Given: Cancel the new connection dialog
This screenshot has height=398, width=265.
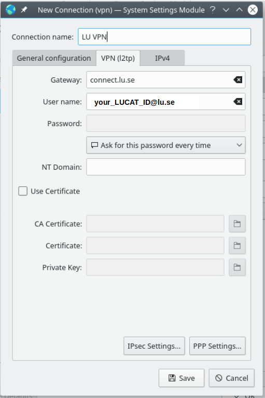Looking at the screenshot, I should click(231, 378).
